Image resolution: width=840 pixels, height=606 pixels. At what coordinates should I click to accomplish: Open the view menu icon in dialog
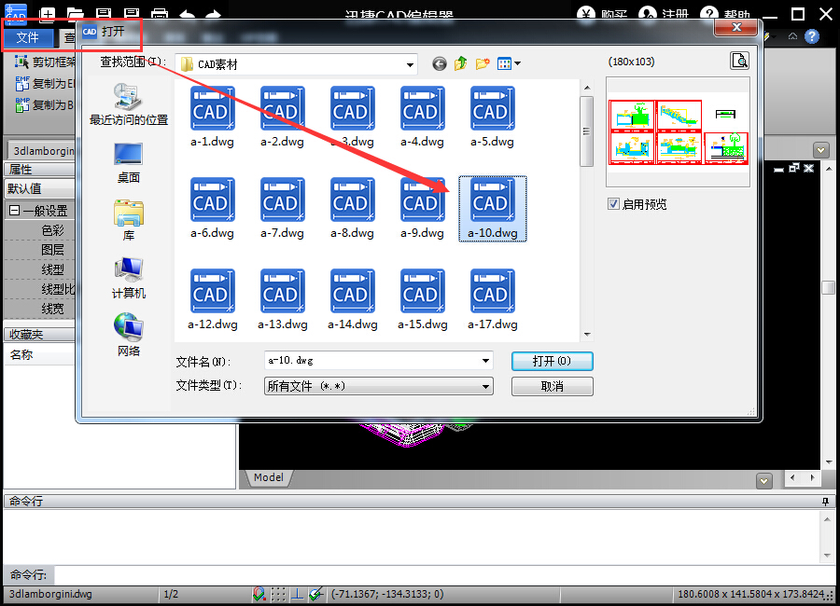pyautogui.click(x=509, y=64)
